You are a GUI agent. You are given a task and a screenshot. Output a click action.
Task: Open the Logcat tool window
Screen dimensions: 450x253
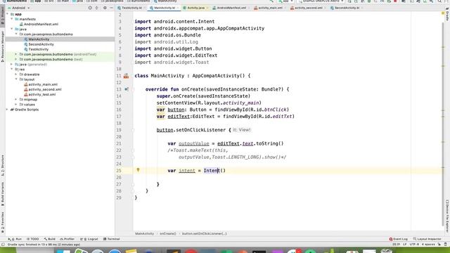tap(89, 239)
